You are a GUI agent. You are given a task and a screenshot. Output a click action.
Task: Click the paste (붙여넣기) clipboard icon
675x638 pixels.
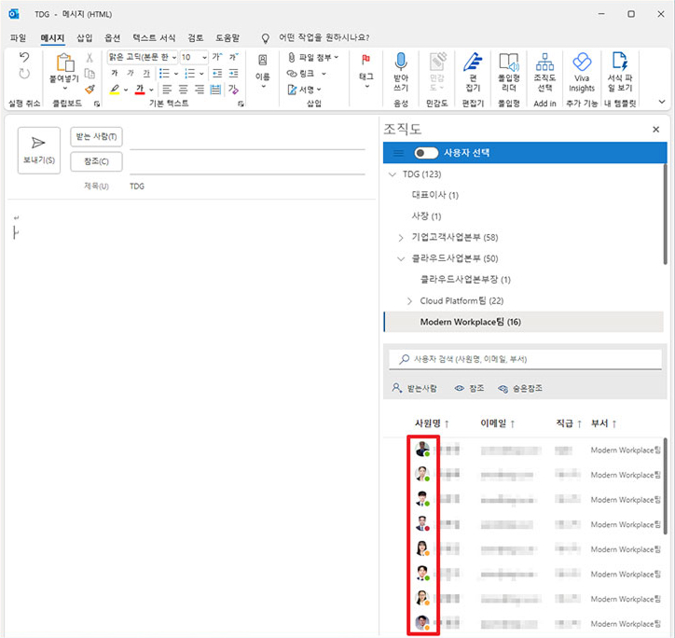pos(64,62)
